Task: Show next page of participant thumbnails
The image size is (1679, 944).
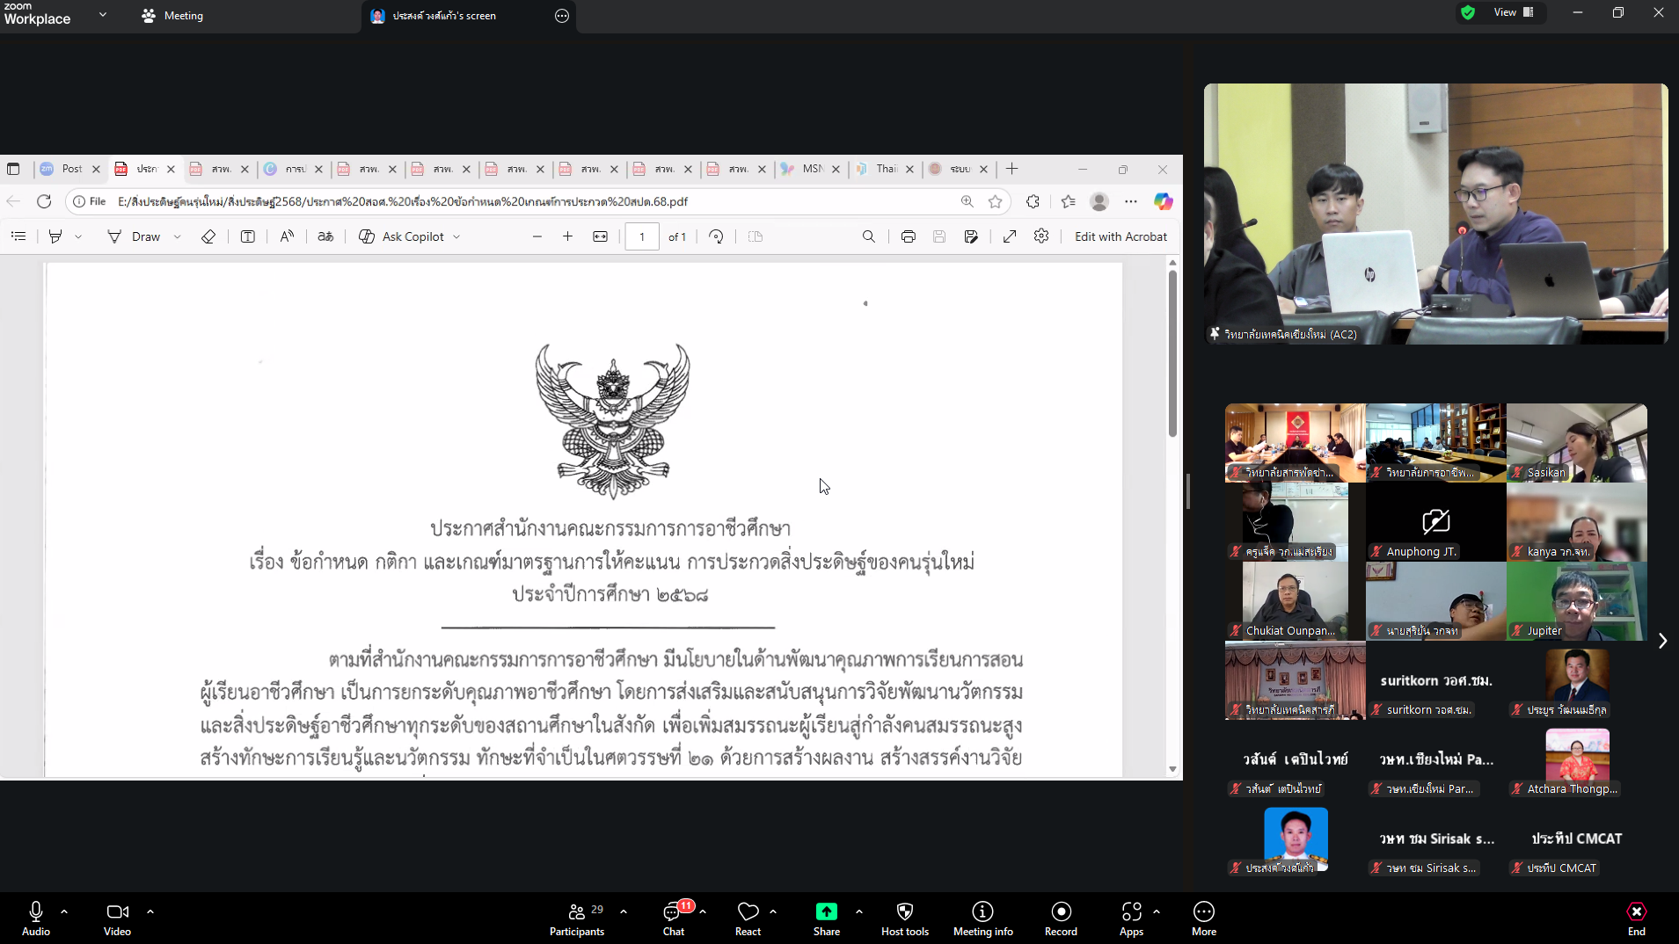Action: (x=1662, y=641)
